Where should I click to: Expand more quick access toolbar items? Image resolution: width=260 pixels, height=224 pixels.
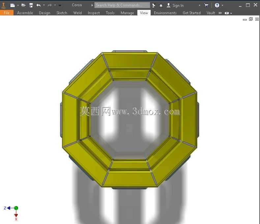click(60, 5)
